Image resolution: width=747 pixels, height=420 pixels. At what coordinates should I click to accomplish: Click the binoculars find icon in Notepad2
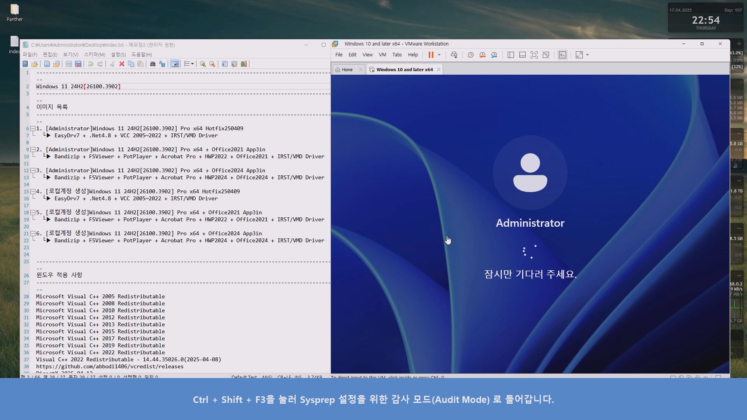(153, 64)
